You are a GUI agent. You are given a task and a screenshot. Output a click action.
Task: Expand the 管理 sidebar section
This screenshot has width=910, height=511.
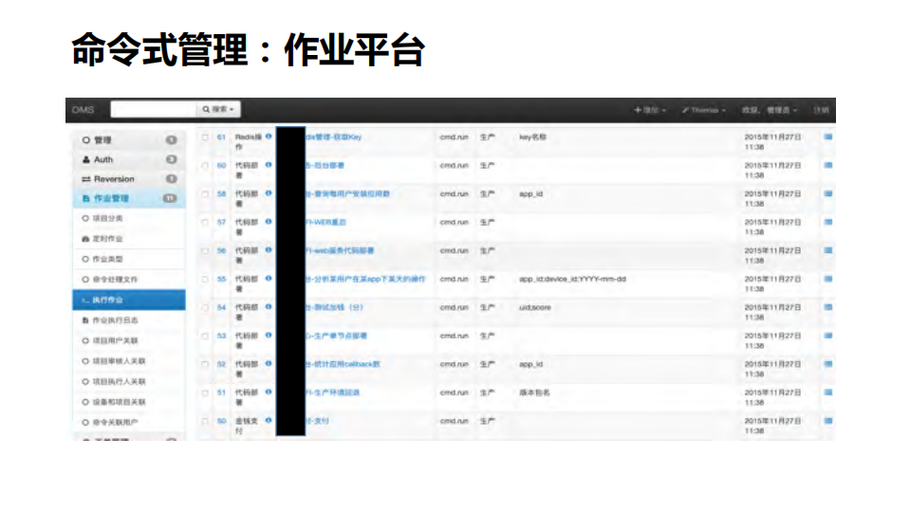click(129, 139)
